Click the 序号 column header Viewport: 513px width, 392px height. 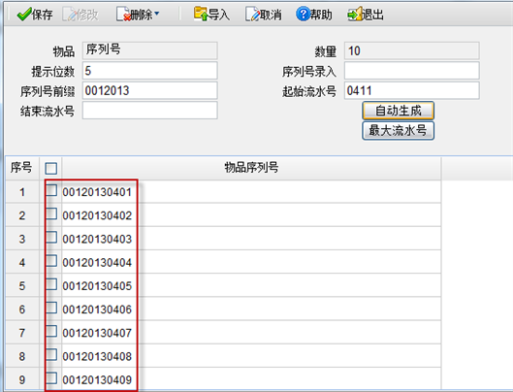click(21, 168)
